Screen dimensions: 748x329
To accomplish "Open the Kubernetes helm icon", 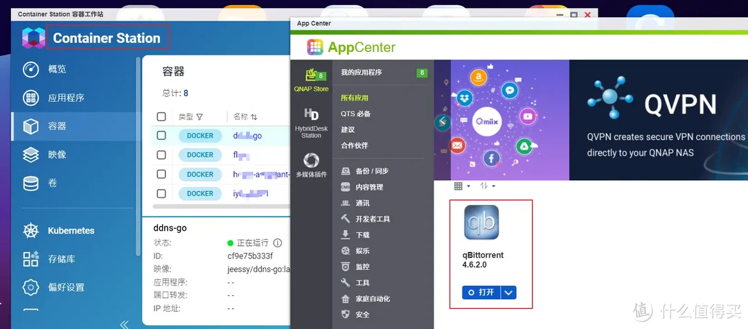I will click(x=31, y=231).
